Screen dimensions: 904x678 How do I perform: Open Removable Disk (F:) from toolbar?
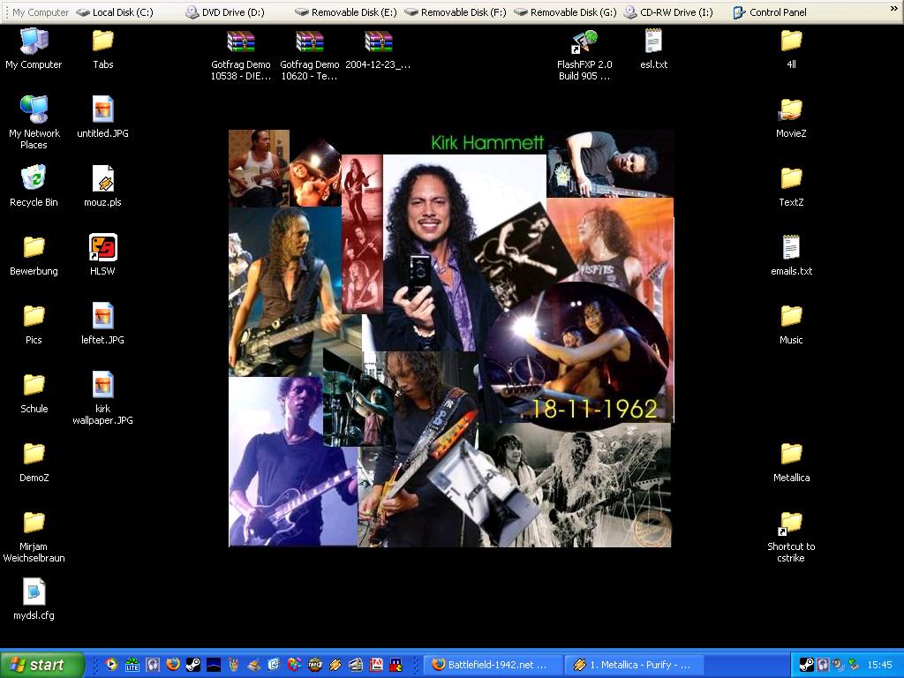(456, 12)
